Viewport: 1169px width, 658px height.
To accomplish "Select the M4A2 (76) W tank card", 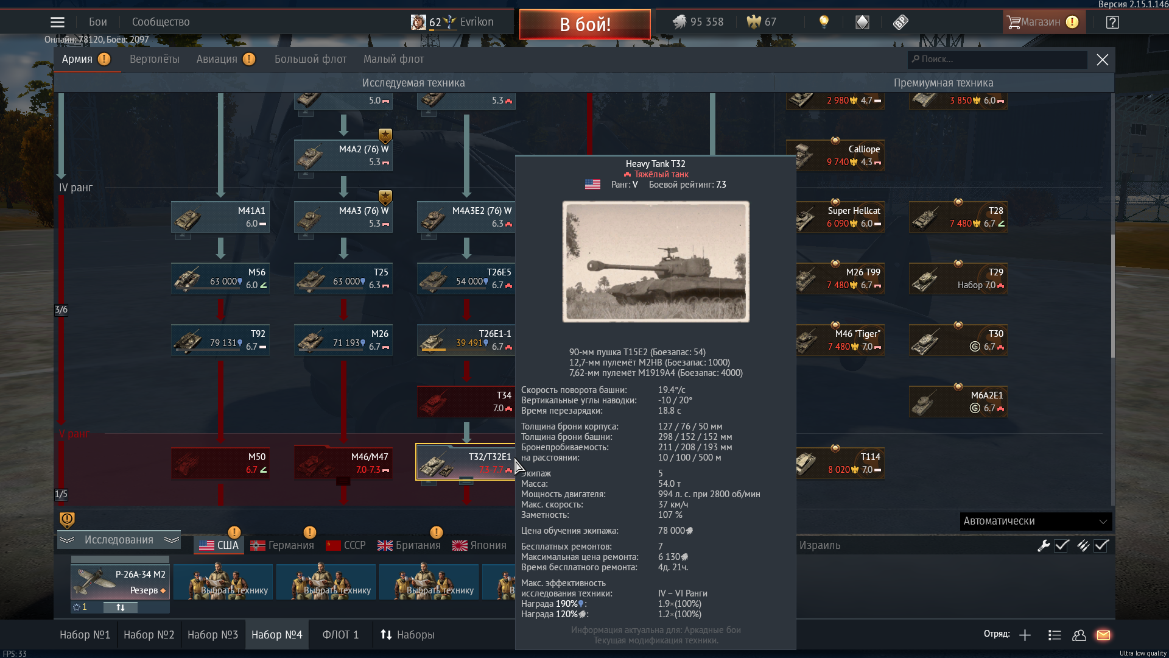I will pos(343,155).
